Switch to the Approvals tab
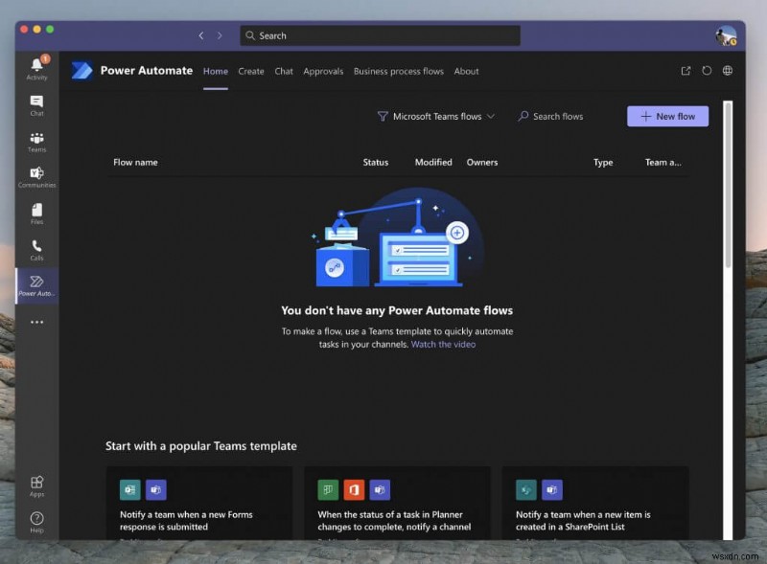The image size is (767, 564). pos(323,71)
